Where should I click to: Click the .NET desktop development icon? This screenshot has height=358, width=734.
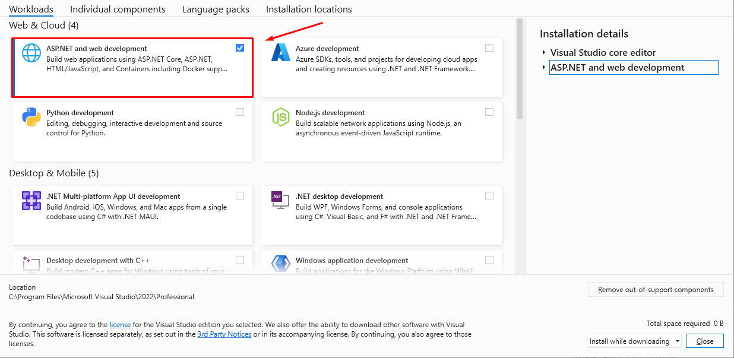(280, 201)
